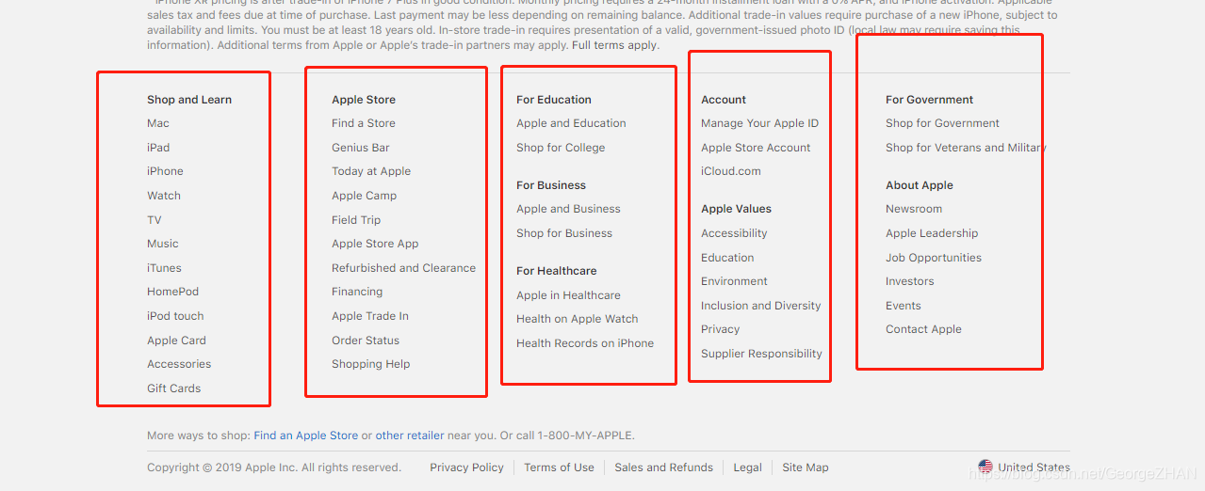The width and height of the screenshot is (1205, 491).
Task: Open Health Records on iPhone link
Action: [585, 343]
